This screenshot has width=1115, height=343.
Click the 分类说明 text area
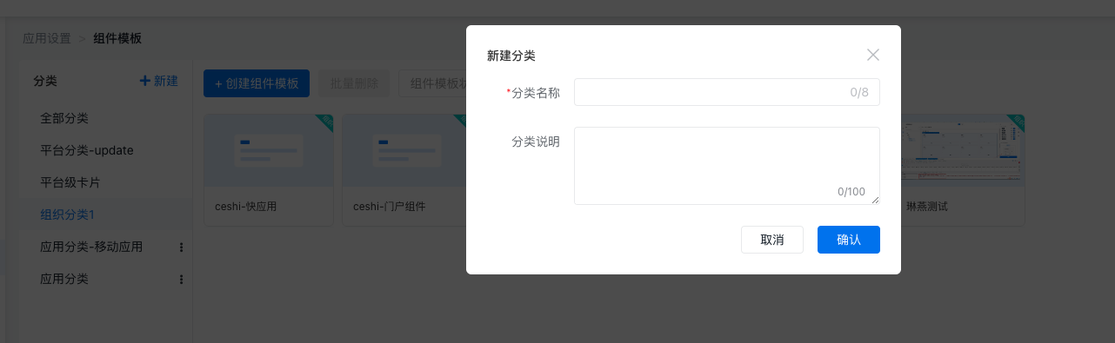pyautogui.click(x=726, y=166)
